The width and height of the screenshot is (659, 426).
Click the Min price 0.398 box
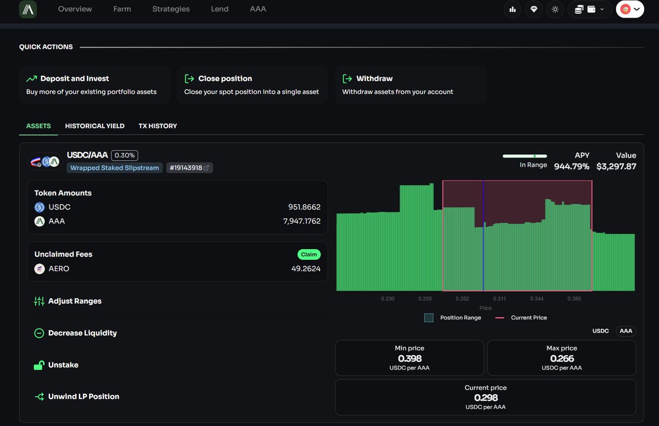point(410,357)
